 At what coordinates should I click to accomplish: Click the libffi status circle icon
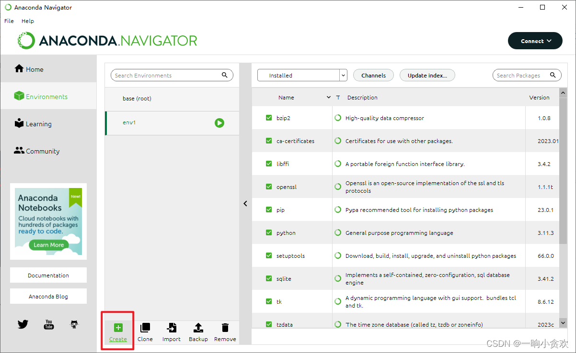[x=338, y=164]
